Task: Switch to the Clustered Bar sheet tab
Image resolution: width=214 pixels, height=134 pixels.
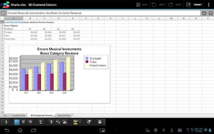Action: pyautogui.click(x=18, y=115)
